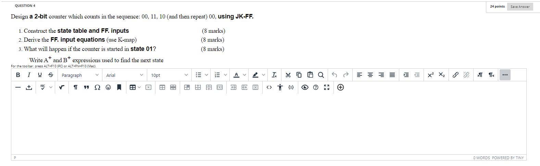Insert anchor bookmark

tap(119, 87)
